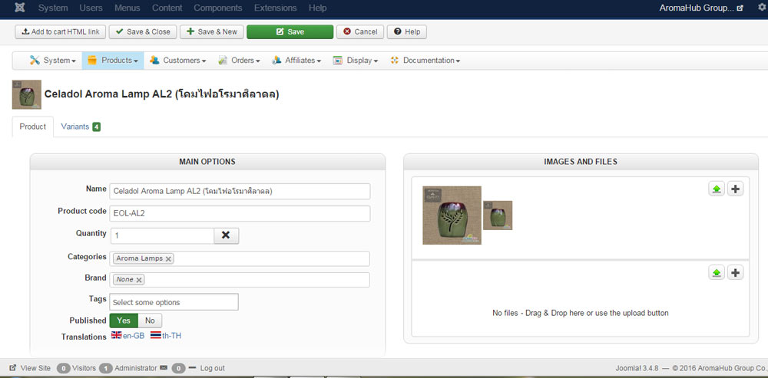Switch to the Product tab

pos(33,127)
